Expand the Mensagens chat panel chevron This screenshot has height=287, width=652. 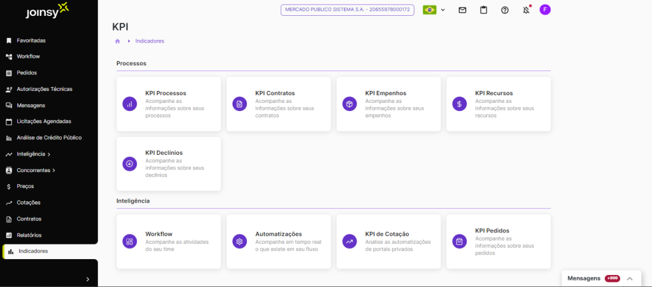630,279
